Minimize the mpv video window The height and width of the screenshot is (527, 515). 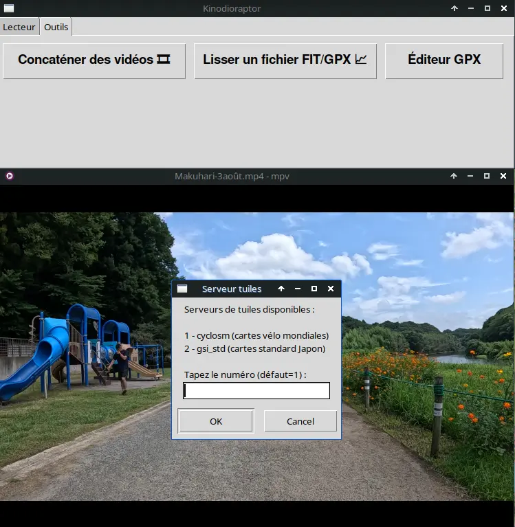[470, 176]
